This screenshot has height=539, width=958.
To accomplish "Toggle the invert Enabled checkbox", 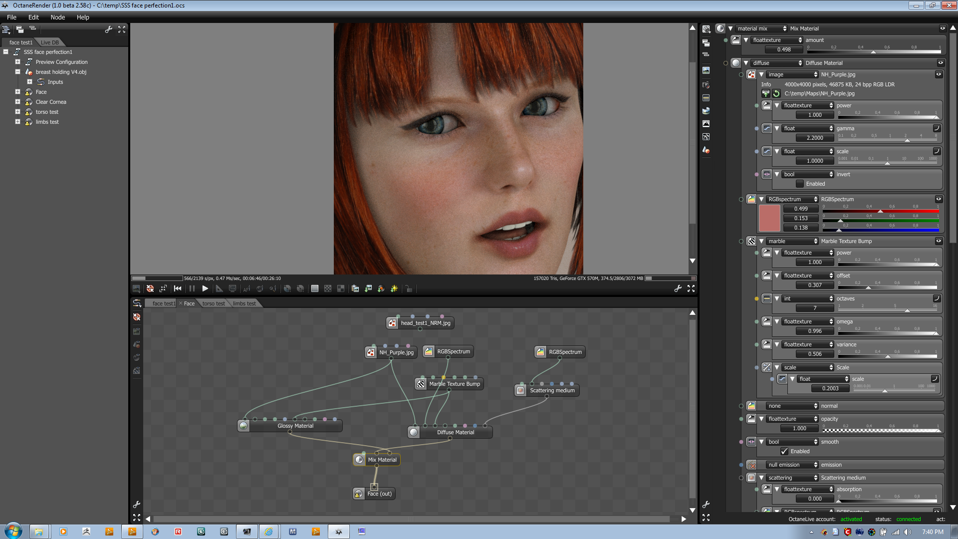I will click(x=800, y=184).
